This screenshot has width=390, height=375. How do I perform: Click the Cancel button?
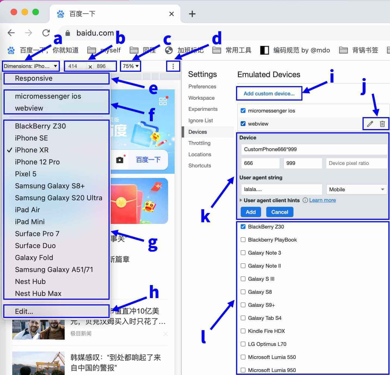click(x=280, y=212)
